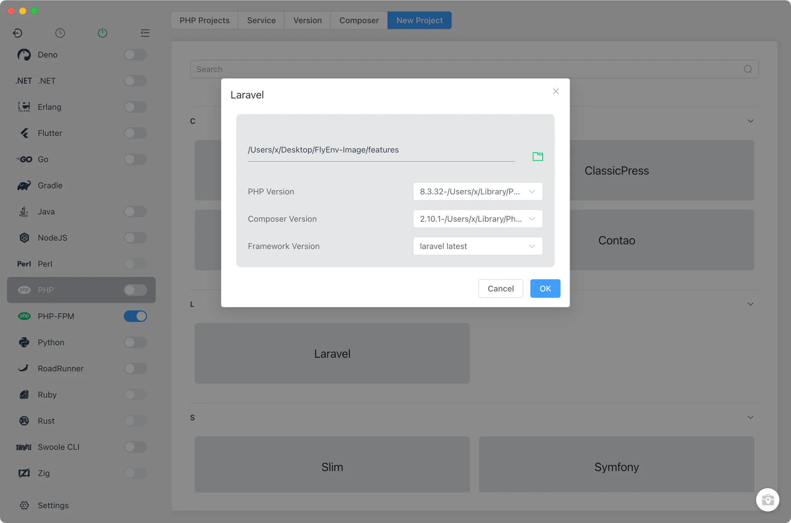The width and height of the screenshot is (791, 523).
Task: Click the Java coffee cup icon
Action: (x=24, y=212)
